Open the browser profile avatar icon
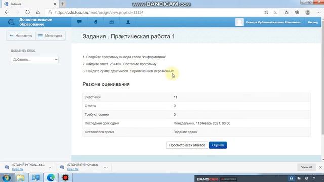The height and width of the screenshot is (182, 324). click(x=308, y=12)
